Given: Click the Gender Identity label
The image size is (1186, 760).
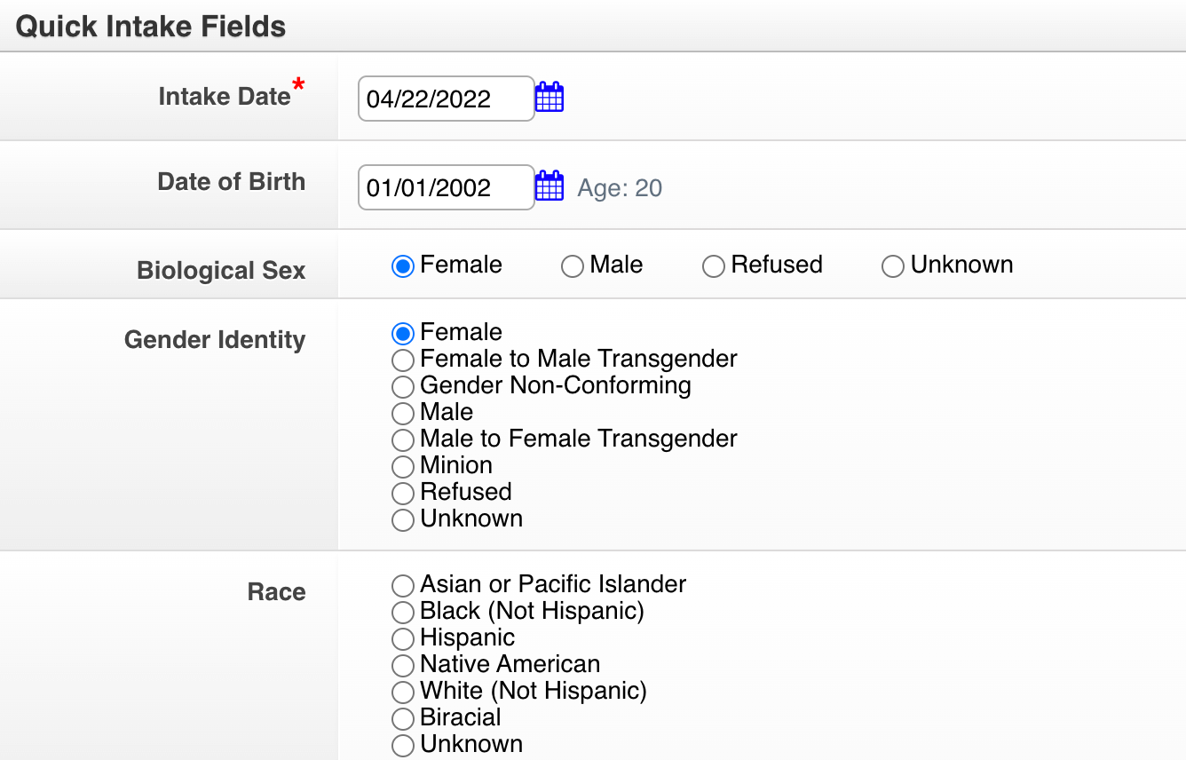Looking at the screenshot, I should coord(215,340).
